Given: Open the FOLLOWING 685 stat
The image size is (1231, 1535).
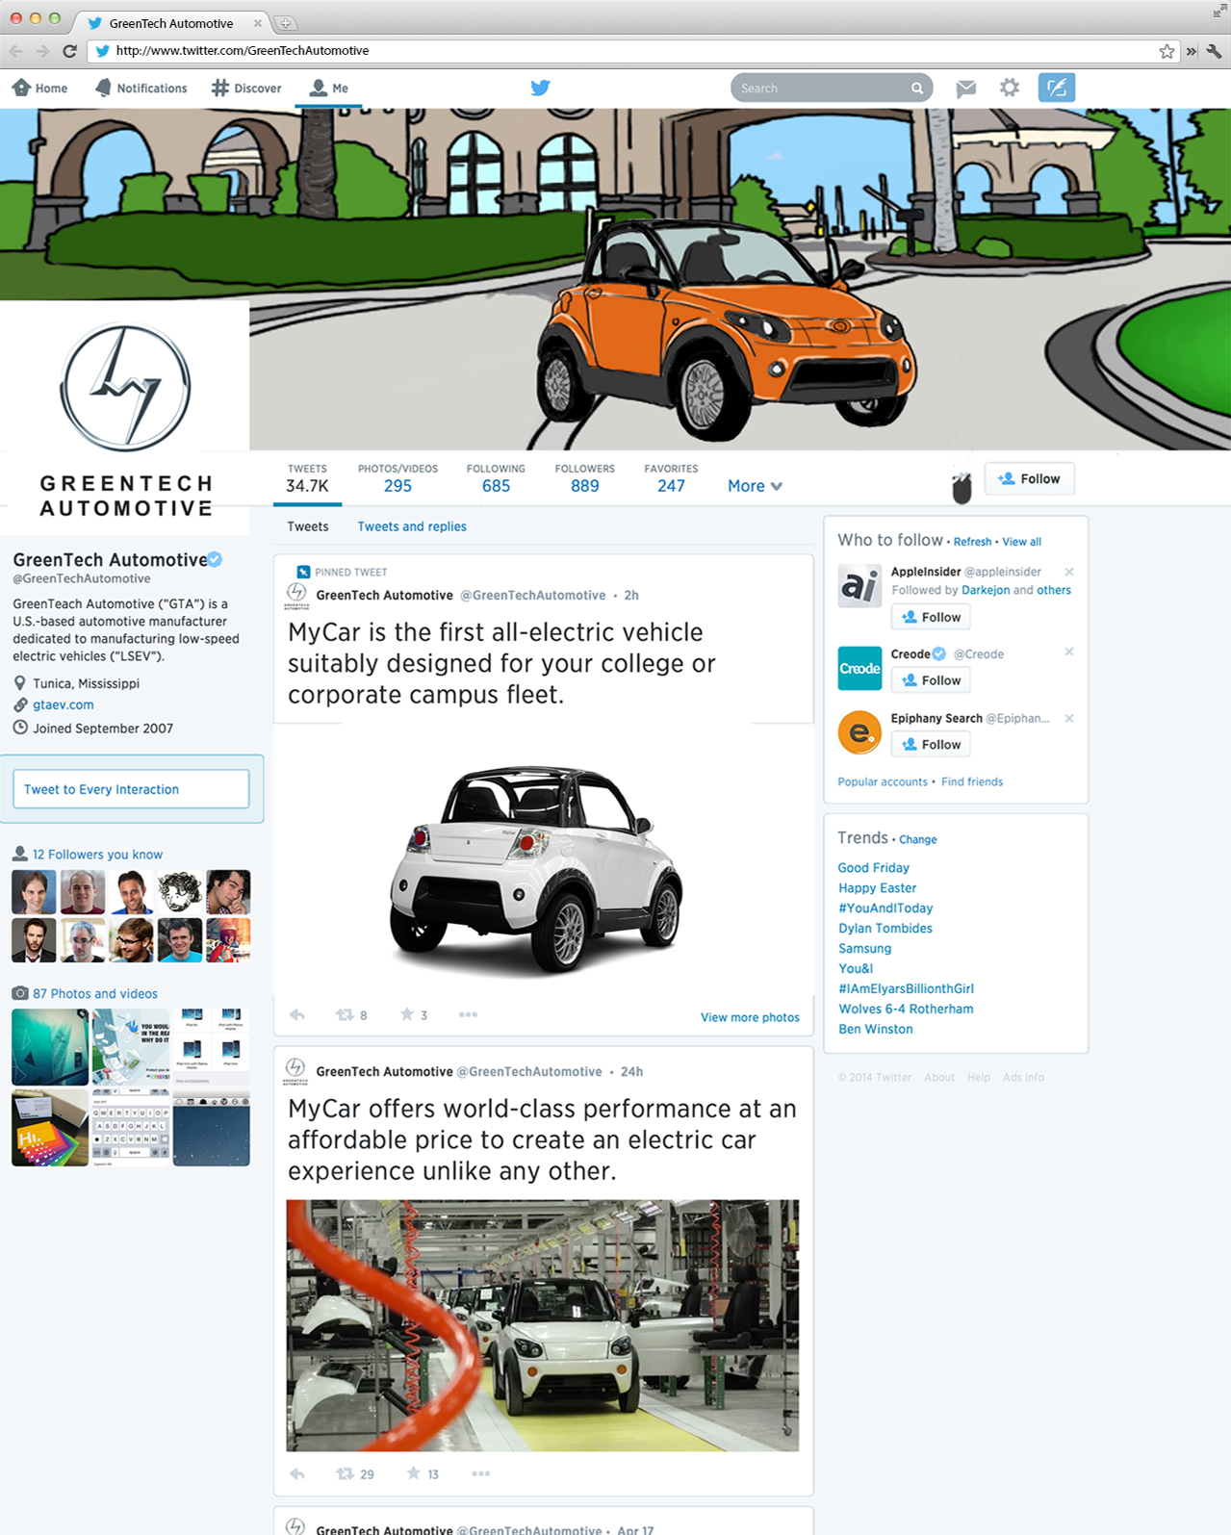Looking at the screenshot, I should coord(496,478).
